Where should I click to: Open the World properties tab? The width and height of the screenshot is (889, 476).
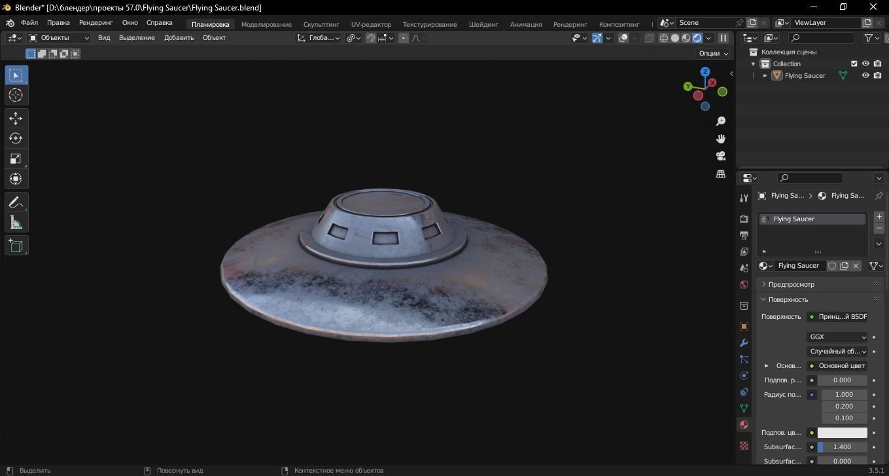pos(744,284)
